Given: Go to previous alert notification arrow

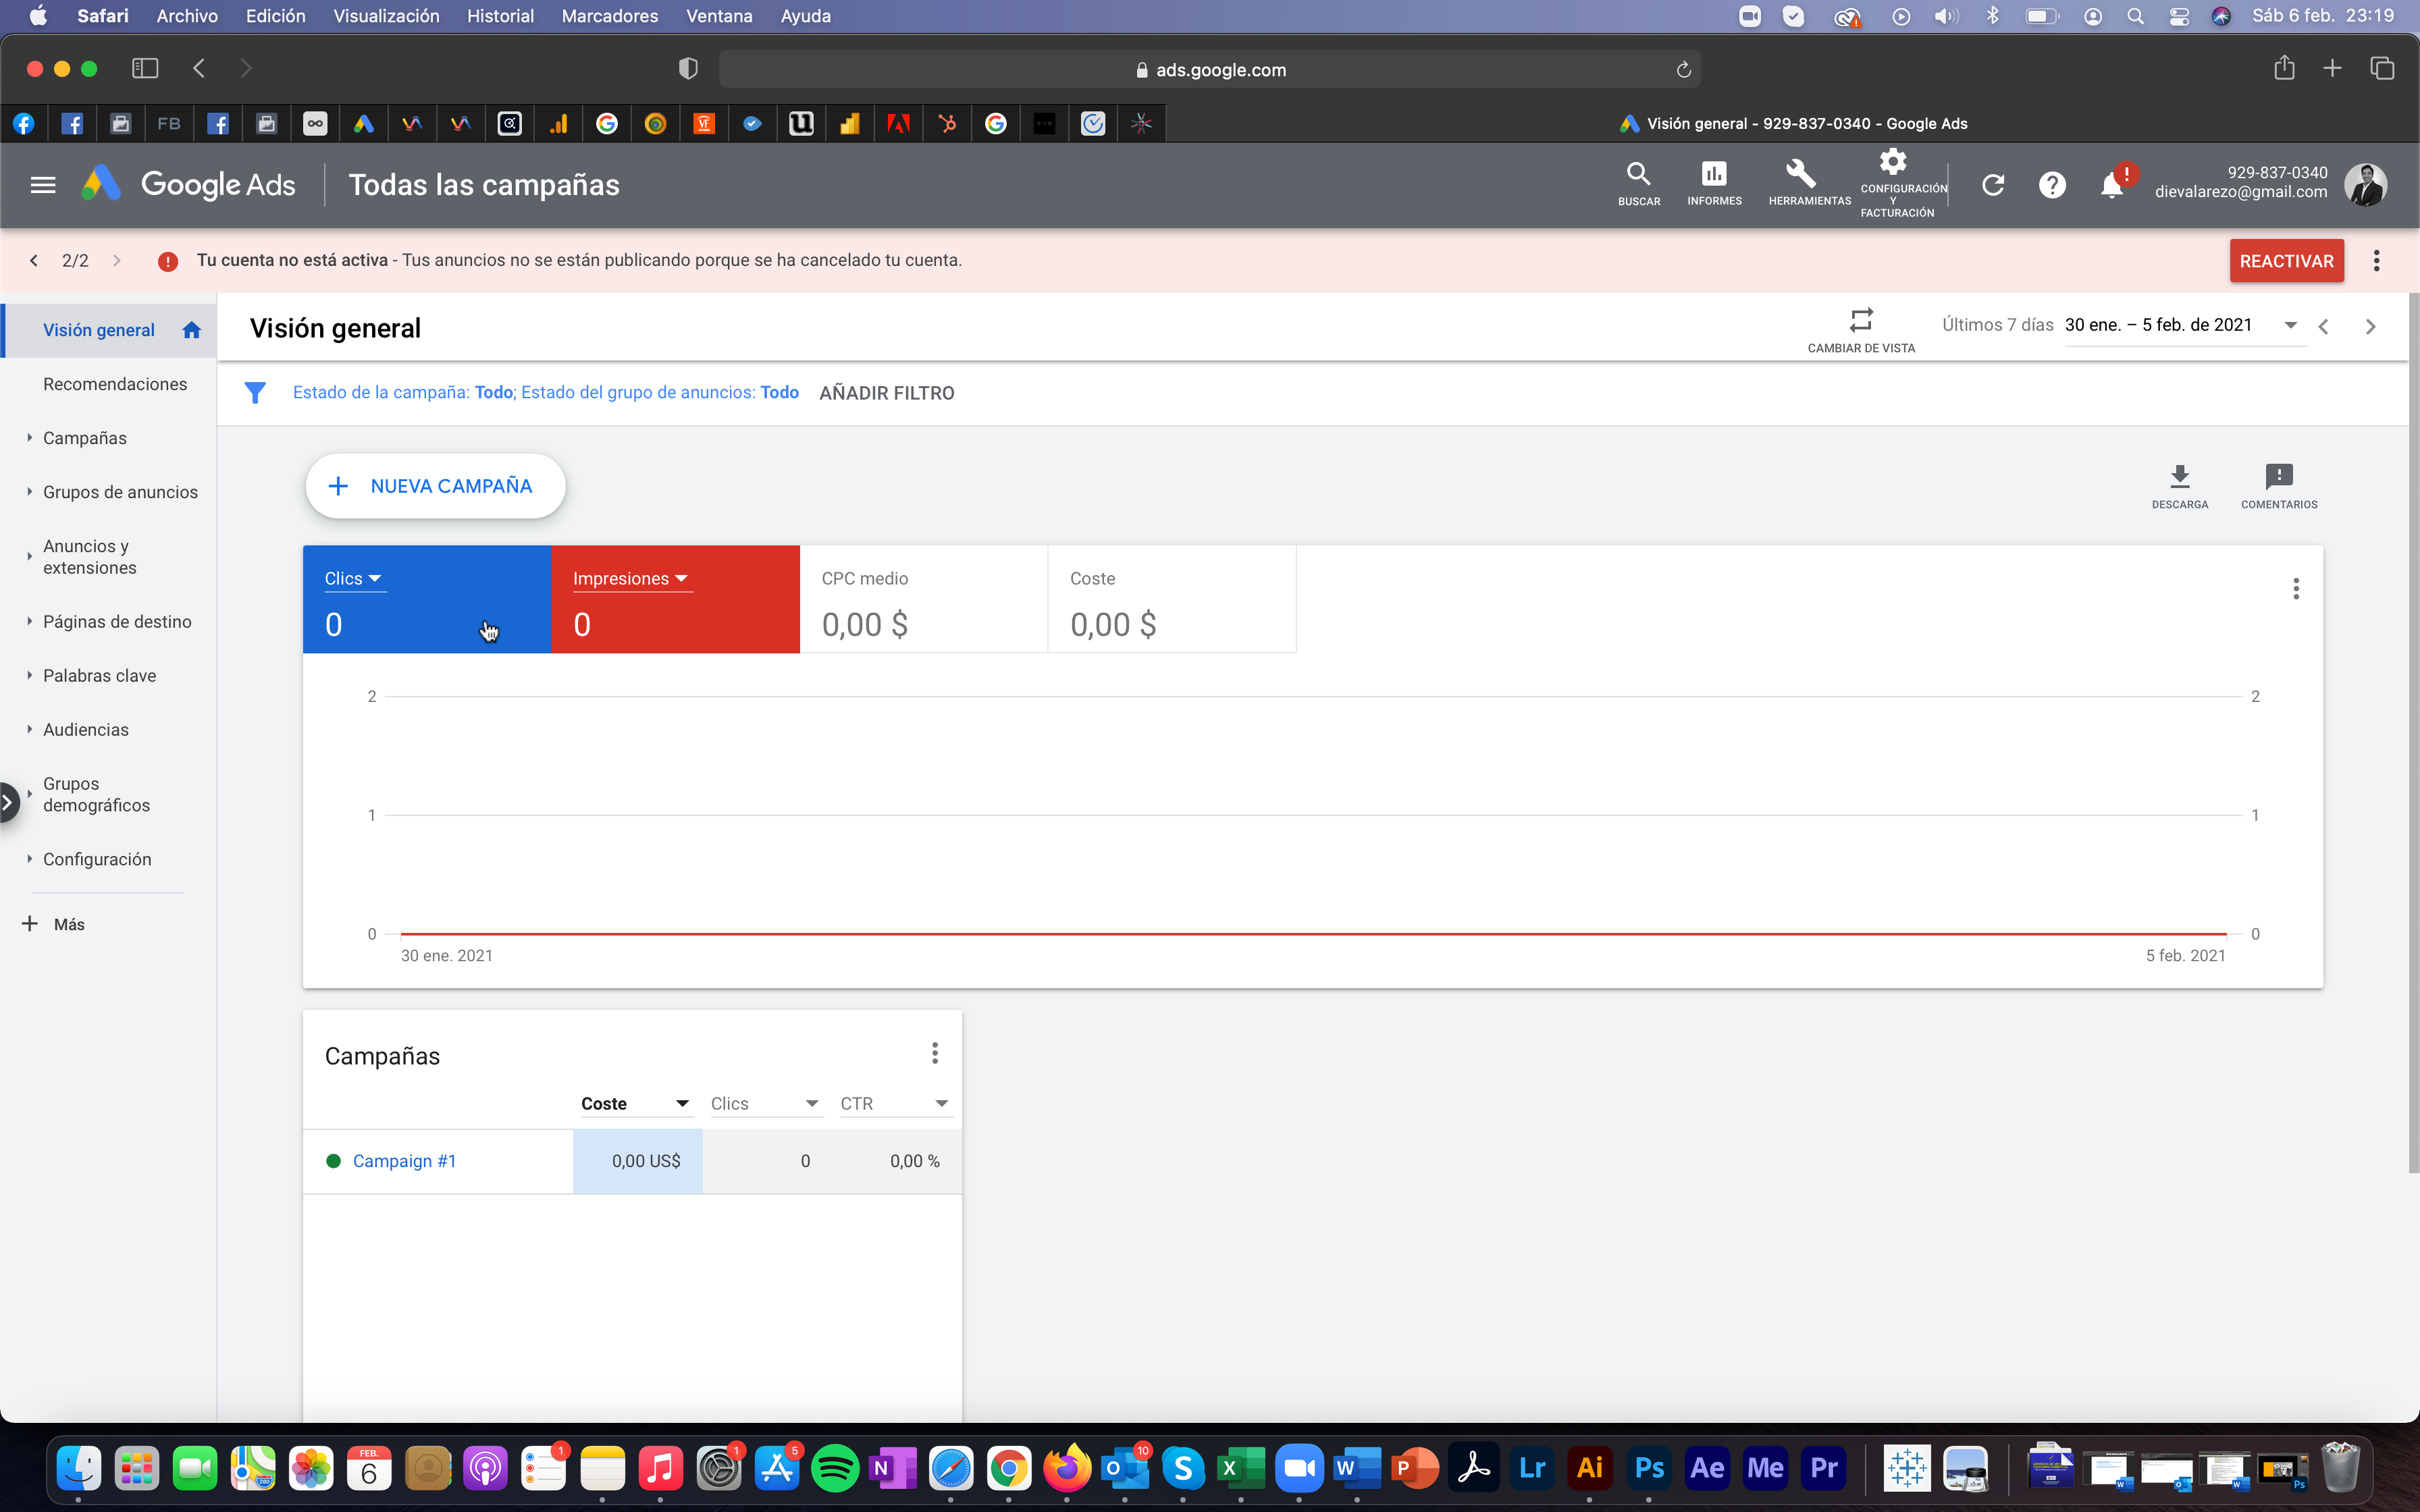Looking at the screenshot, I should tap(34, 261).
